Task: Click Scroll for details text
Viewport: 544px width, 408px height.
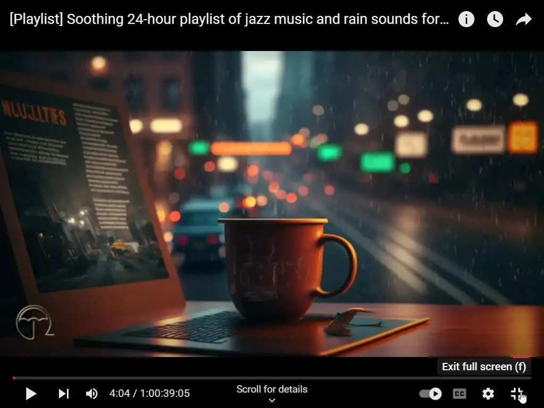Action: [272, 389]
